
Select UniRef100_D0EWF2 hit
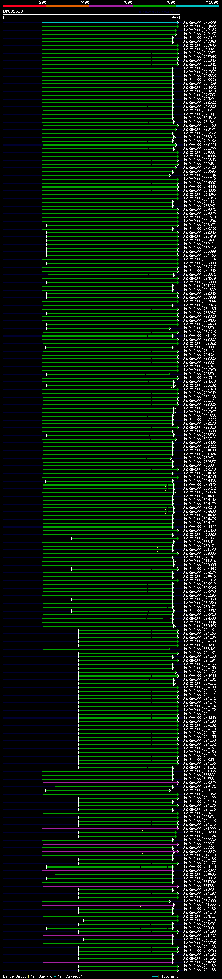(x=199, y=580)
